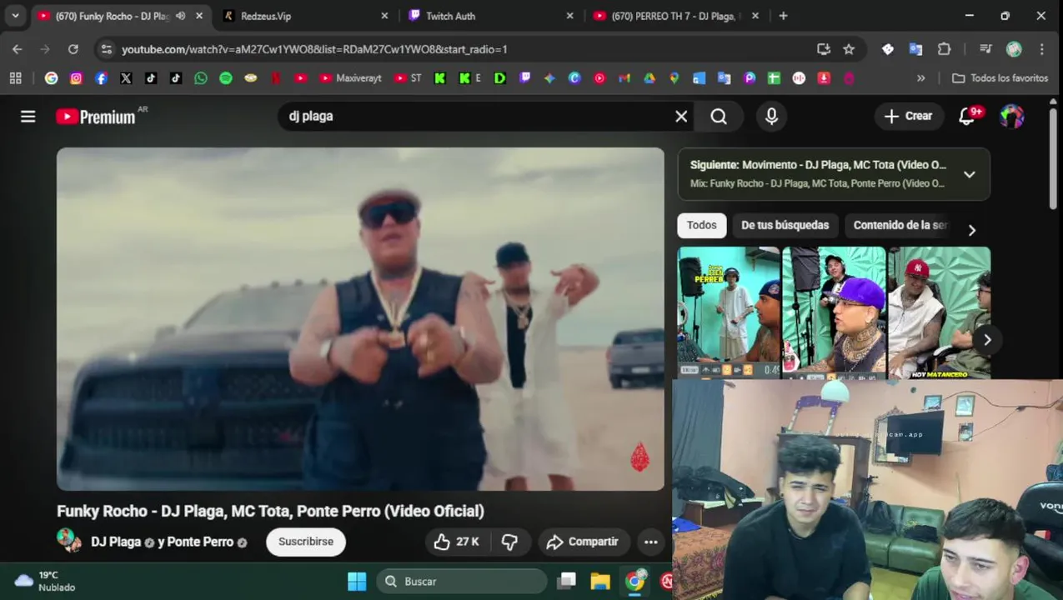Open the Google Maps bookmark
Image resolution: width=1063 pixels, height=600 pixels.
[674, 78]
